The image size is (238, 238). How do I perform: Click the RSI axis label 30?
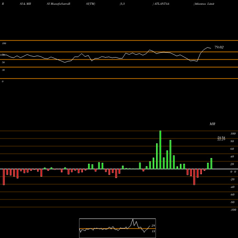3,70
